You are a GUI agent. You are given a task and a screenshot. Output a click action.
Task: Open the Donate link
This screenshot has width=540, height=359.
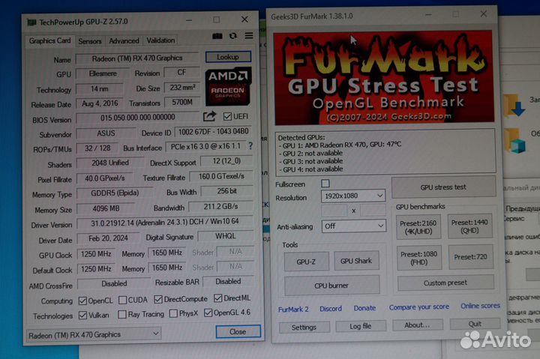tap(364, 308)
